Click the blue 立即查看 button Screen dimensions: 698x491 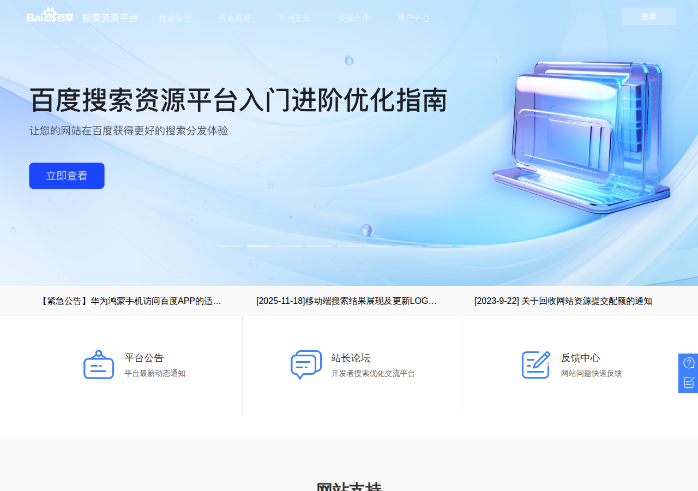[67, 176]
